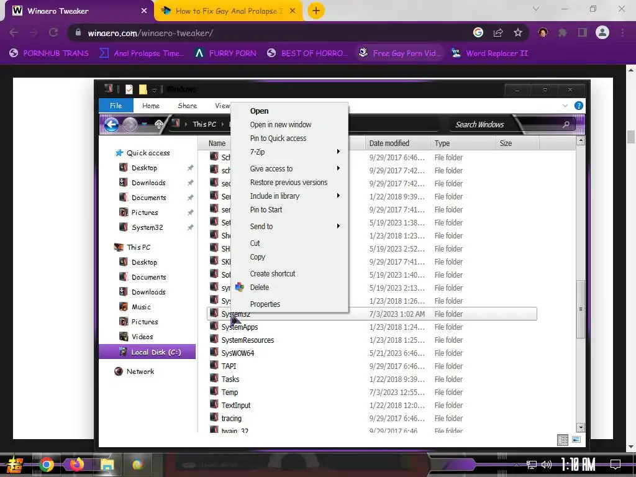Viewport: 636px width, 477px height.
Task: Click the Explorer up-arrow navigation button
Action: [x=158, y=124]
